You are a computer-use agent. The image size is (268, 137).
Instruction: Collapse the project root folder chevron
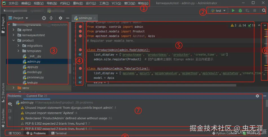[9, 25]
